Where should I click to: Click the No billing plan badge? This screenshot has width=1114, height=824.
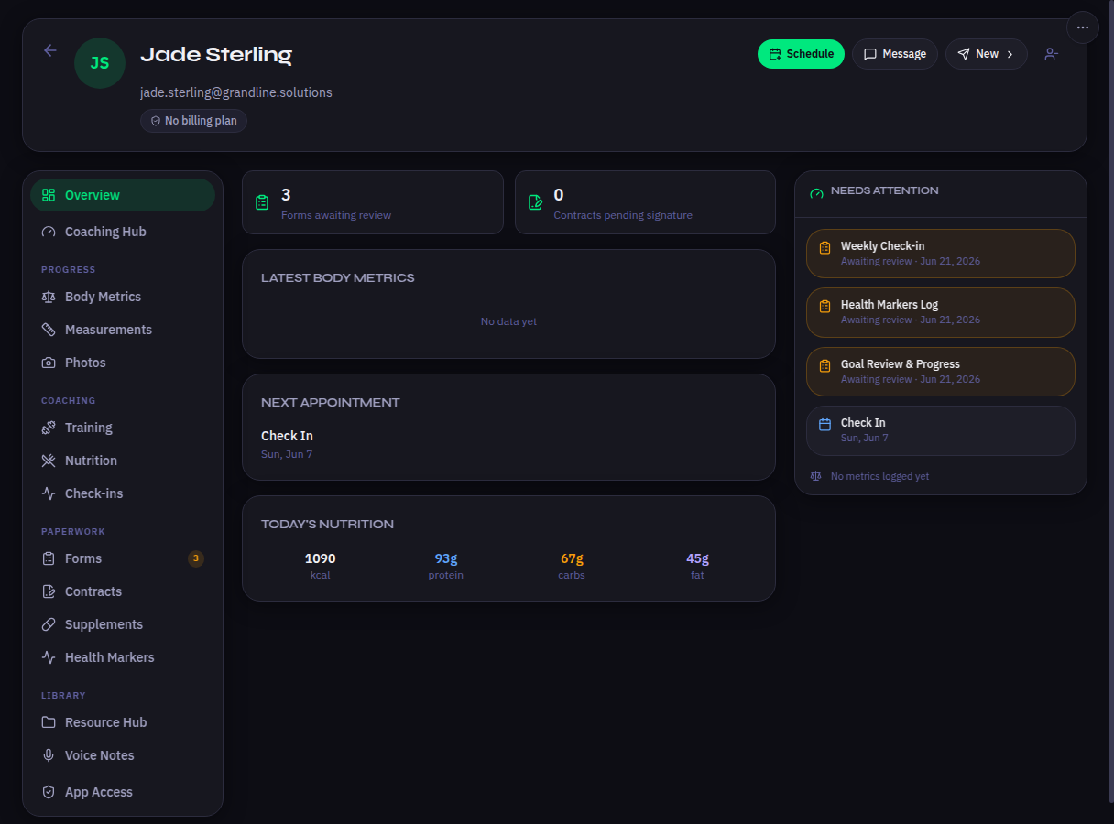pos(193,121)
